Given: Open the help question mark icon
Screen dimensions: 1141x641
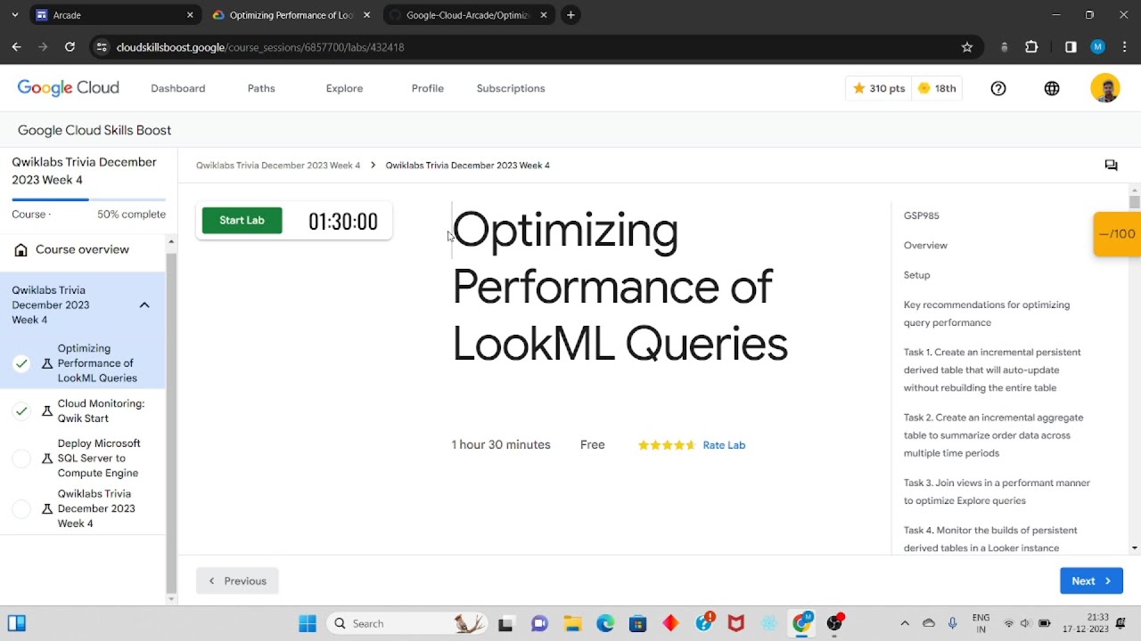Looking at the screenshot, I should [x=998, y=88].
